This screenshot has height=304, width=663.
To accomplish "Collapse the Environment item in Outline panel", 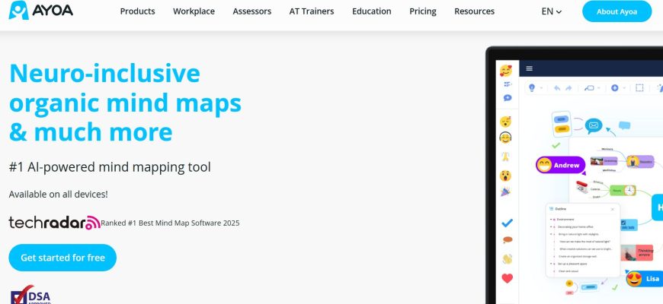I will 552,219.
